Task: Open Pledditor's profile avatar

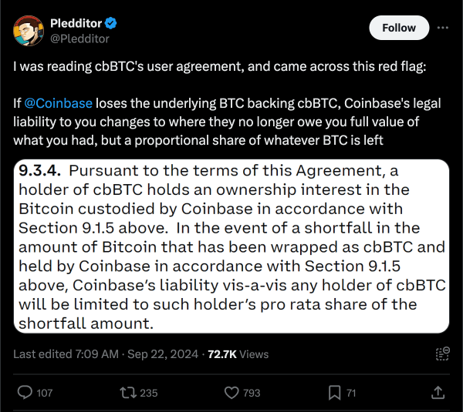Action: click(26, 31)
